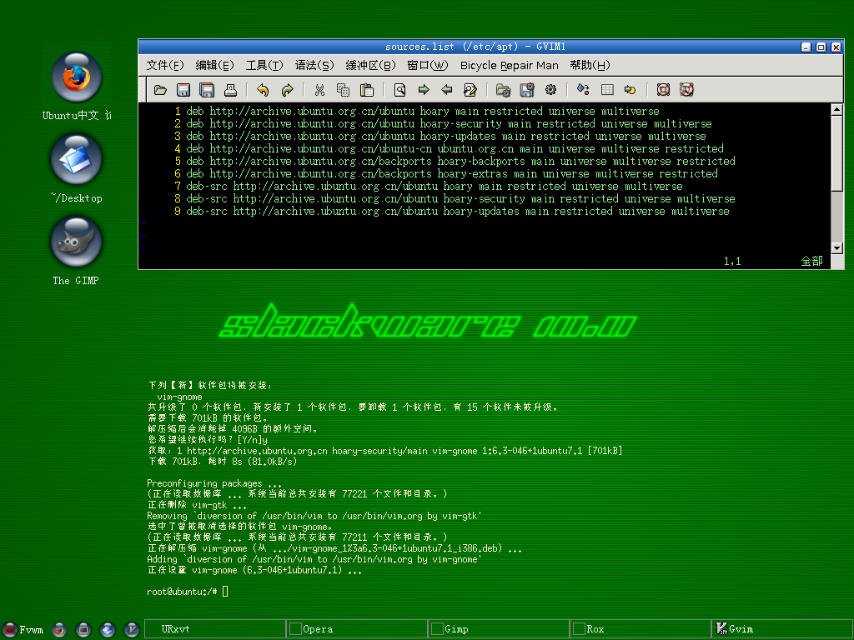Click the blue file-manager quick-launch taskbar icon
The image size is (854, 640).
108,630
